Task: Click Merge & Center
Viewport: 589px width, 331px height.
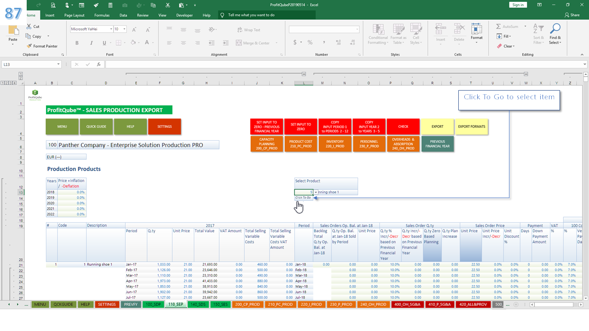Action: (254, 43)
